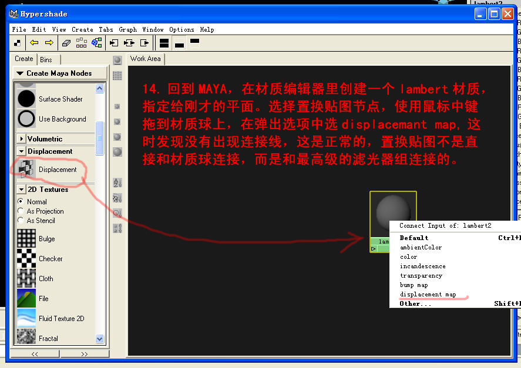The height and width of the screenshot is (368, 521).
Task: Show input connections icon
Action: [x=114, y=43]
